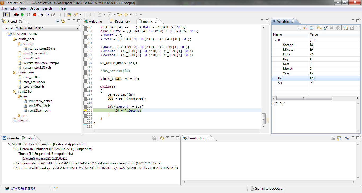The height and width of the screenshot is (193, 362).
Task: Click Collapse All icon in Project panel
Action: point(58,21)
